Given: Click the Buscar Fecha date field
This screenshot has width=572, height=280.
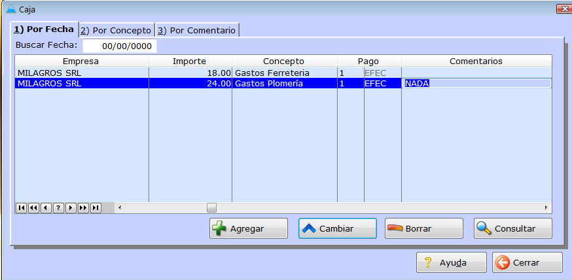Looking at the screenshot, I should pyautogui.click(x=120, y=46).
